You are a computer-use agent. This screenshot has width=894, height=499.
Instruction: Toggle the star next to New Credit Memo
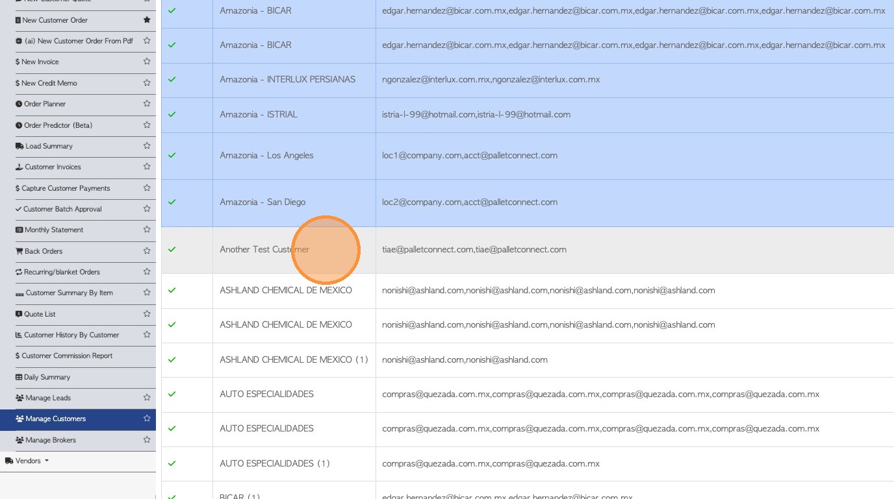[x=147, y=83]
